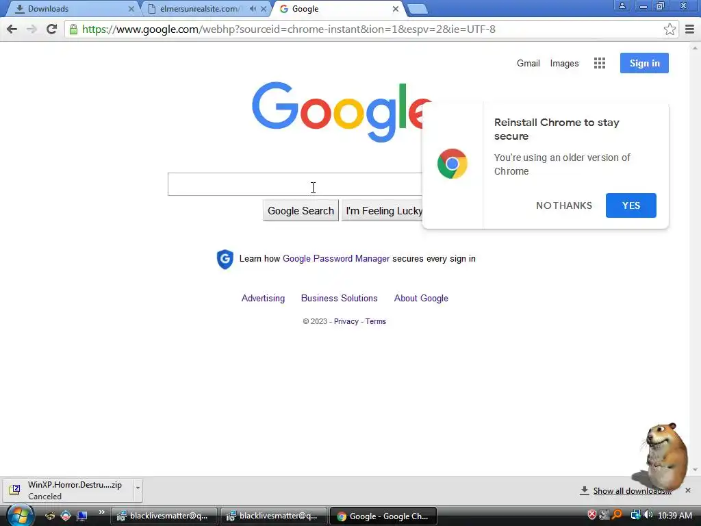Click the round red-white-blue quick launch icon
This screenshot has width=701, height=526.
[66, 516]
